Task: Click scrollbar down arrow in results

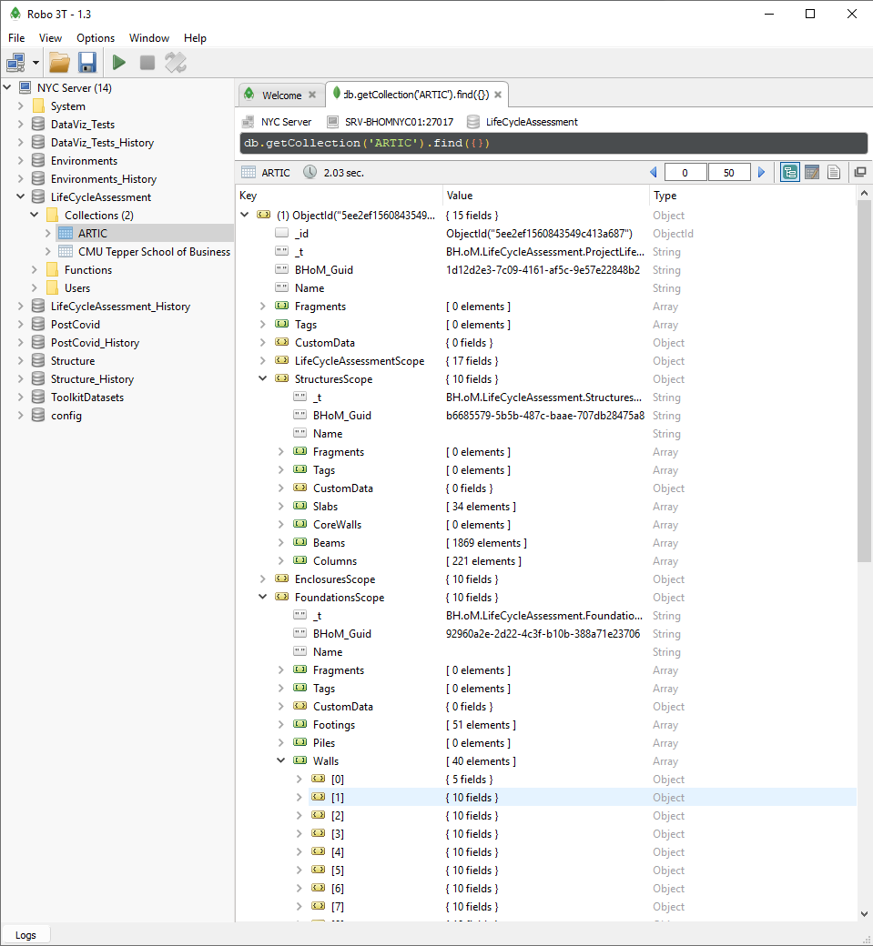Action: 864,914
